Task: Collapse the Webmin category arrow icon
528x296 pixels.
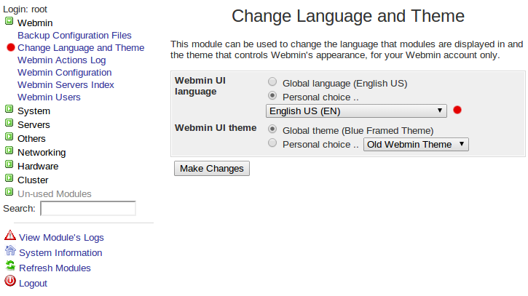Action: pyautogui.click(x=9, y=21)
